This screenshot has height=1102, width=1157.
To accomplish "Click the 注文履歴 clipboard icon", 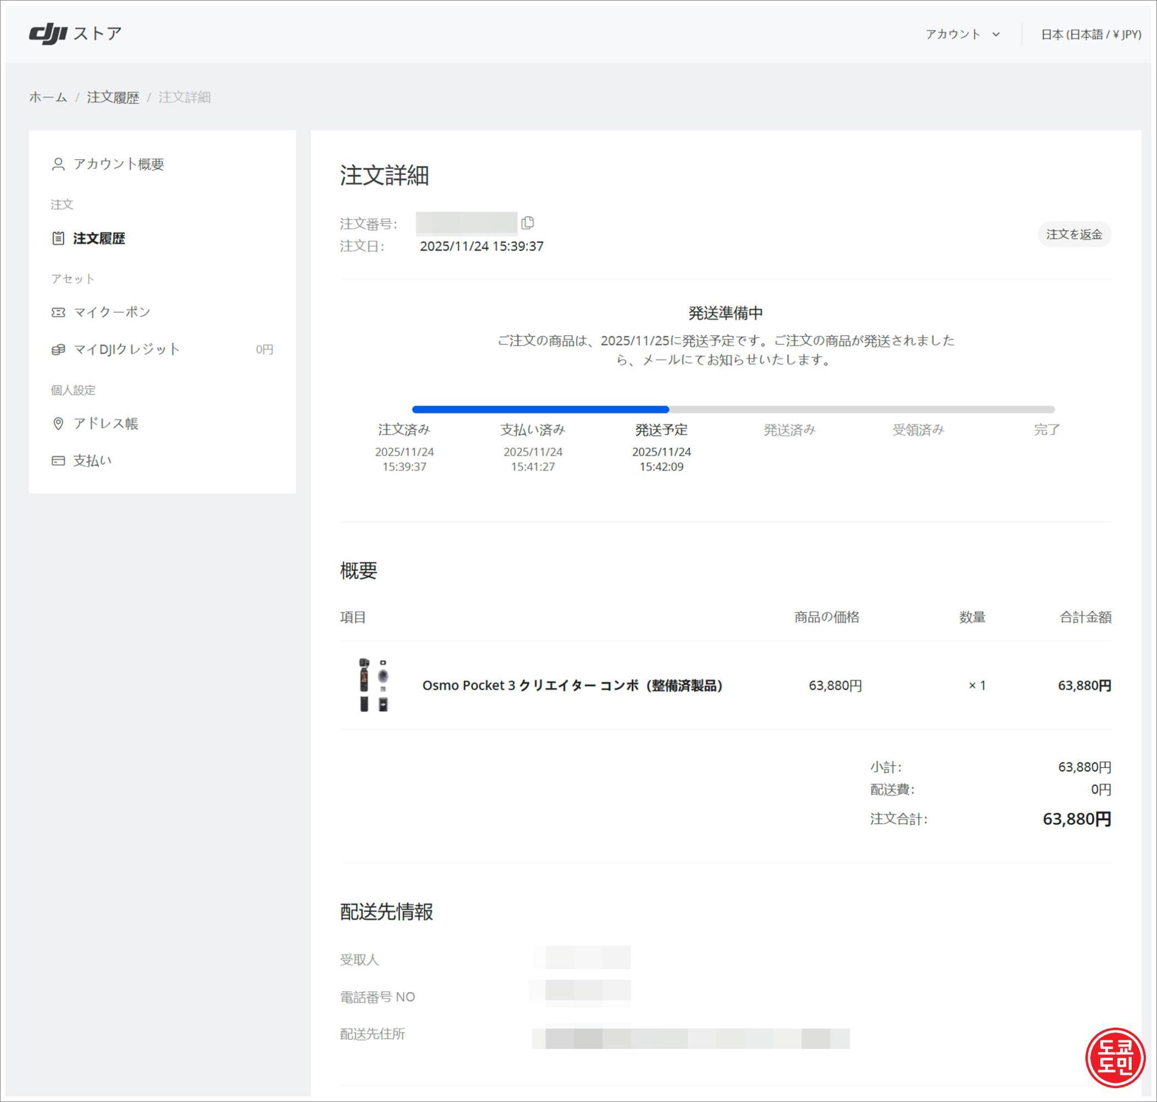I will pyautogui.click(x=58, y=239).
